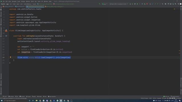Open the App Inspection tool window
The height and width of the screenshot is (102, 182).
click(52, 96)
